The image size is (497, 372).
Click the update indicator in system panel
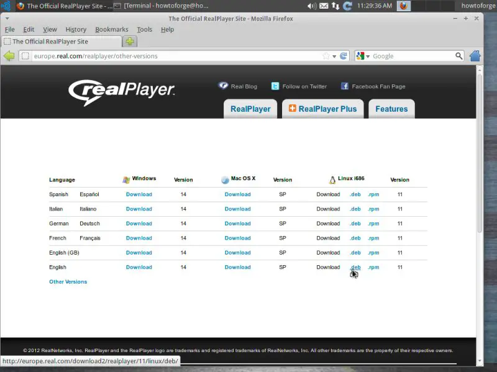(348, 6)
